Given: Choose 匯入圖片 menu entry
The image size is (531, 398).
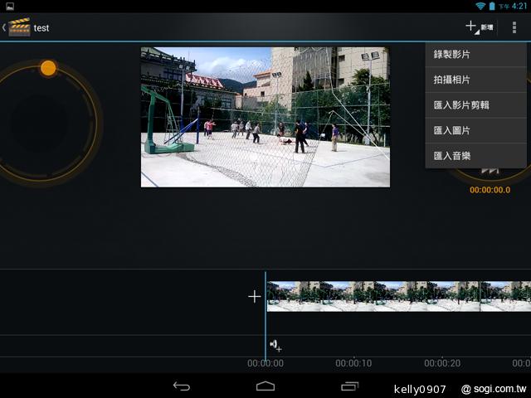Looking at the screenshot, I should click(x=475, y=130).
